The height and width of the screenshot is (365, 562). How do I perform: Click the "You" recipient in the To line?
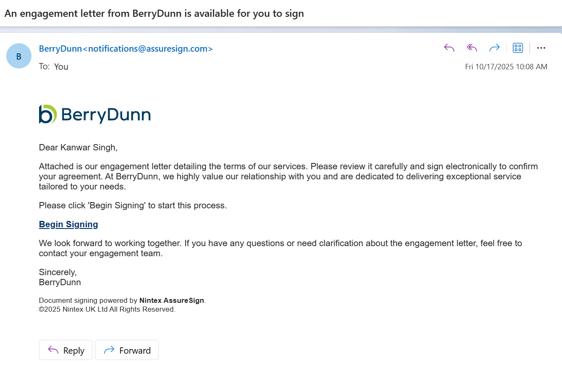click(x=61, y=67)
